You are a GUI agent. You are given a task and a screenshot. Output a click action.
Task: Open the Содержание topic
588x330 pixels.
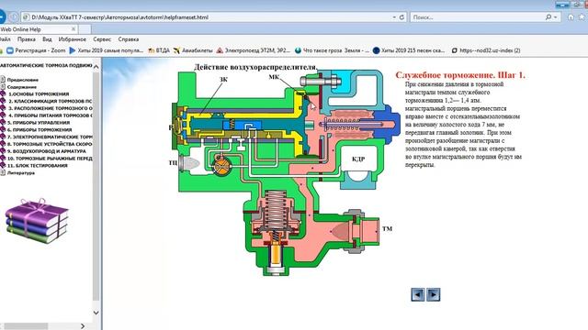point(22,87)
